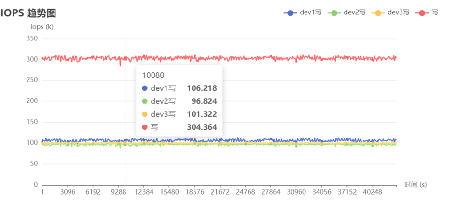
Task: Hide the dev1写 series via legend text
Action: [311, 13]
